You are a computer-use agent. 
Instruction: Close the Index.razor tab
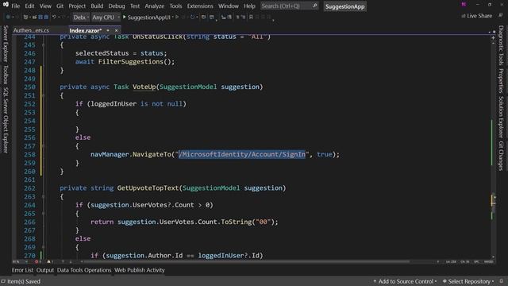coord(117,30)
